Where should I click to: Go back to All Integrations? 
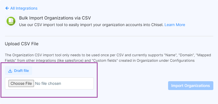coord(21,8)
